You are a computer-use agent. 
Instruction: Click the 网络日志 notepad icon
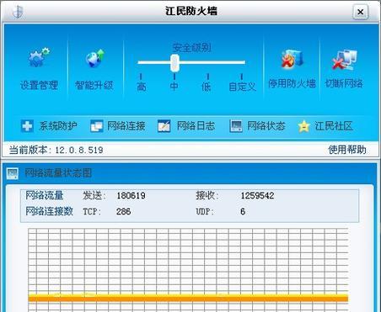[x=164, y=126]
